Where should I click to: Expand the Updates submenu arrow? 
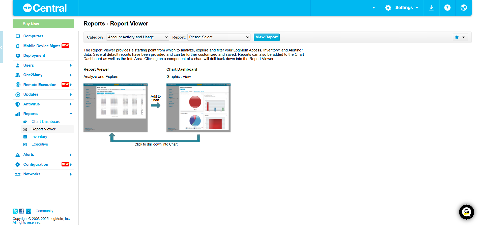tap(71, 95)
